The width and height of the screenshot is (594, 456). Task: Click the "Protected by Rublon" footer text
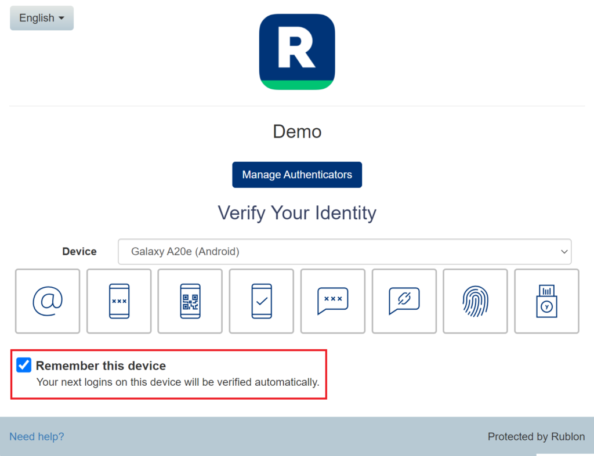536,437
